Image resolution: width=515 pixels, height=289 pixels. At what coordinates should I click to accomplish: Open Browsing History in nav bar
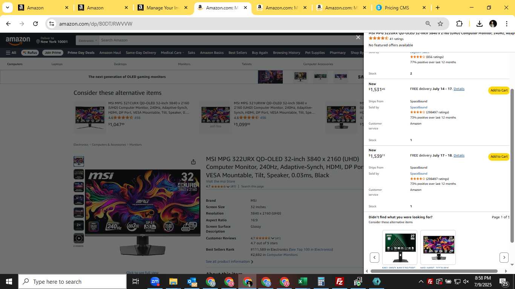point(287,53)
